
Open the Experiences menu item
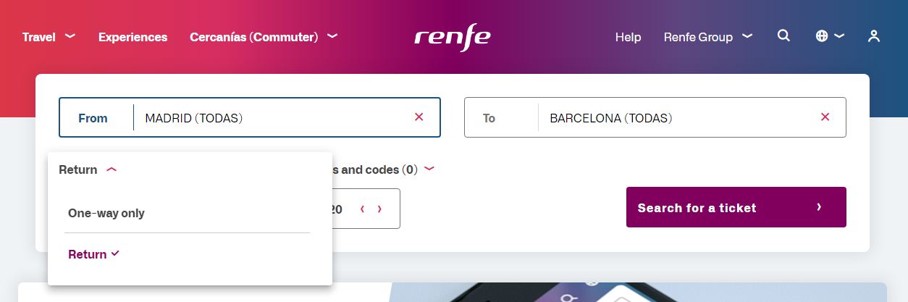[x=133, y=37]
